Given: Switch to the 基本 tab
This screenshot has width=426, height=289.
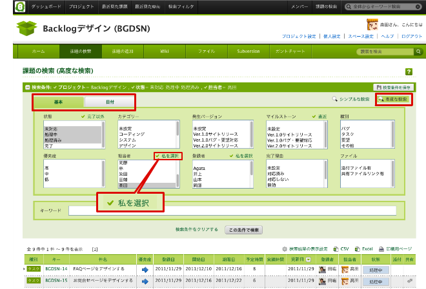Looking at the screenshot, I should (x=58, y=102).
